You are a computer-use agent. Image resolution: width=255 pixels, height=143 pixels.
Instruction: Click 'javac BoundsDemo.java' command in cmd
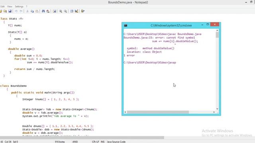(x=184, y=34)
